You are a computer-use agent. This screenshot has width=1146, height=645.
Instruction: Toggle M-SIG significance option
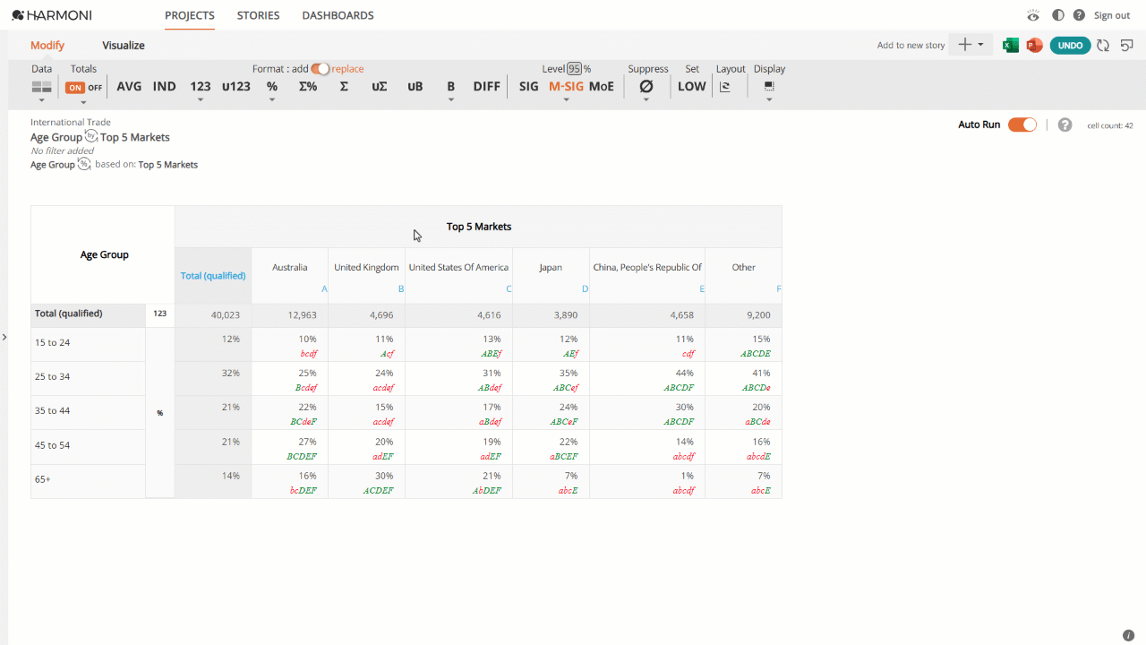[566, 87]
